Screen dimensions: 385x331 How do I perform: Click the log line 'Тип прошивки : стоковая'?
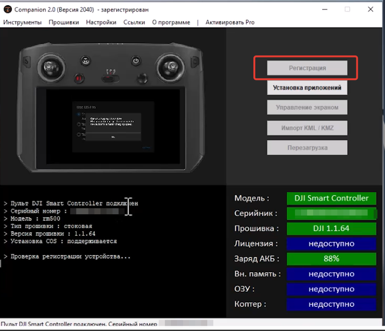48,226
